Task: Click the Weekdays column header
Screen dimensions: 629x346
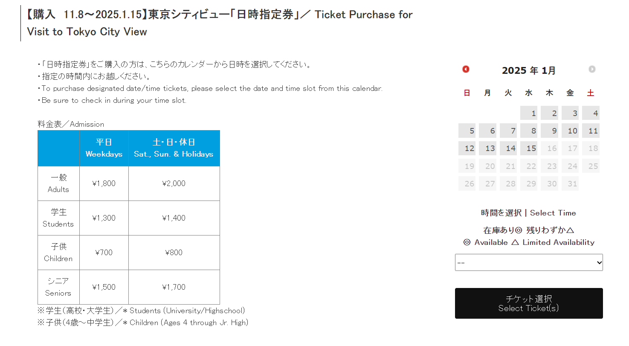Action: [104, 148]
